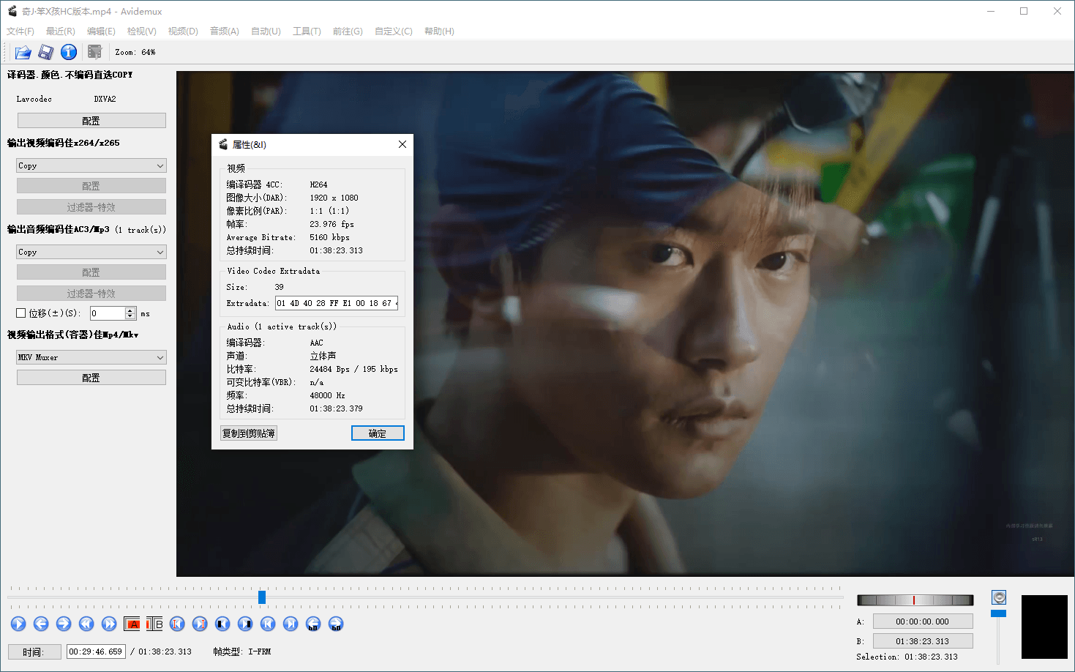The height and width of the screenshot is (672, 1075).
Task: Set marker B at current position
Action: [156, 624]
